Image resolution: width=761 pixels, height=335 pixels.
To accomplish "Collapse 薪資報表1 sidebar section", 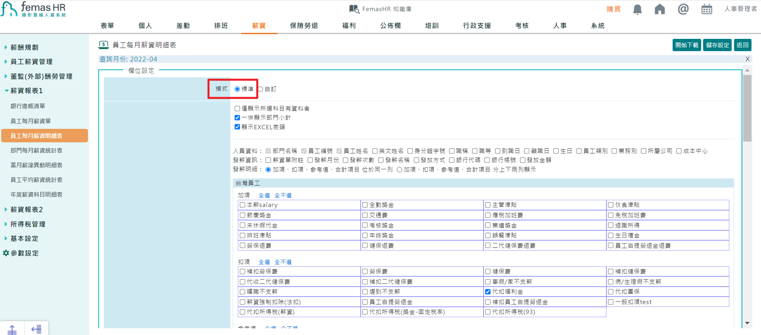I will [26, 90].
